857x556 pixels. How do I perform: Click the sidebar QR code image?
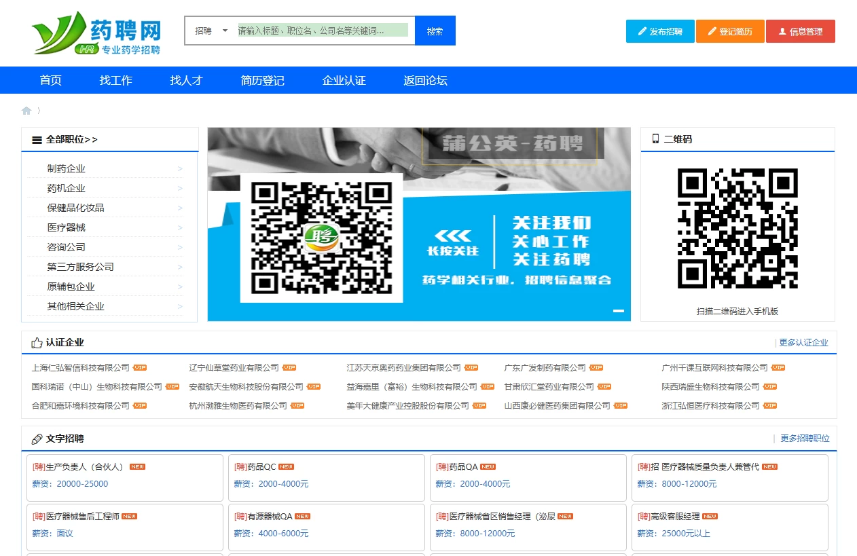pos(737,228)
